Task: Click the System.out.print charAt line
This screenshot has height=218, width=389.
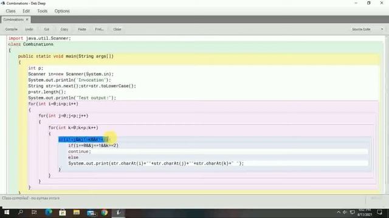Action: pyautogui.click(x=156, y=163)
